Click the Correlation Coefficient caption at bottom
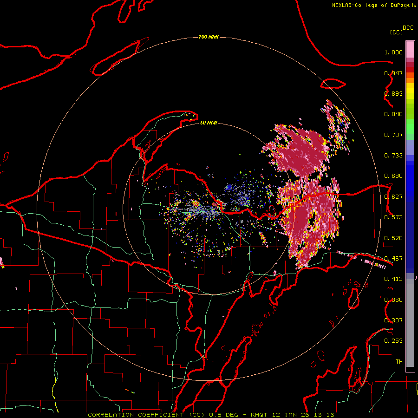Screen dimensions: 418x418 tap(211, 415)
